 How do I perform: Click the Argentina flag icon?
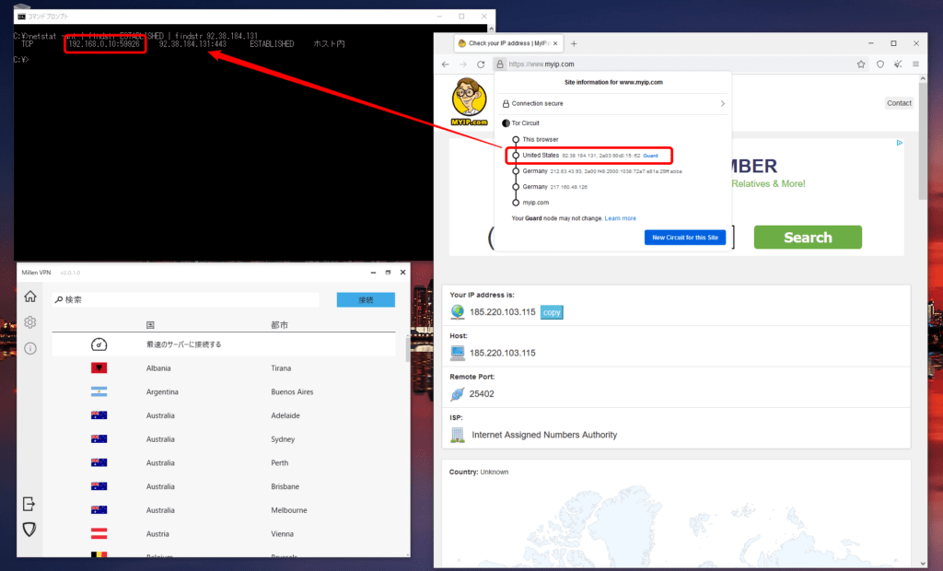tap(99, 391)
